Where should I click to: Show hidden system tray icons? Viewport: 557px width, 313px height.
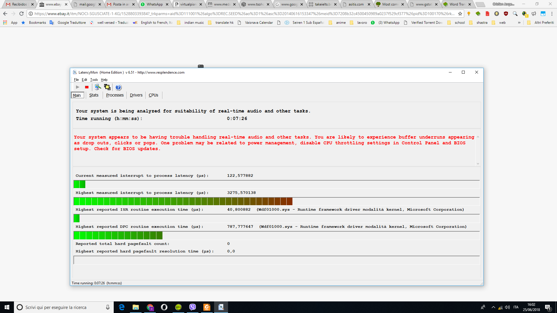493,307
